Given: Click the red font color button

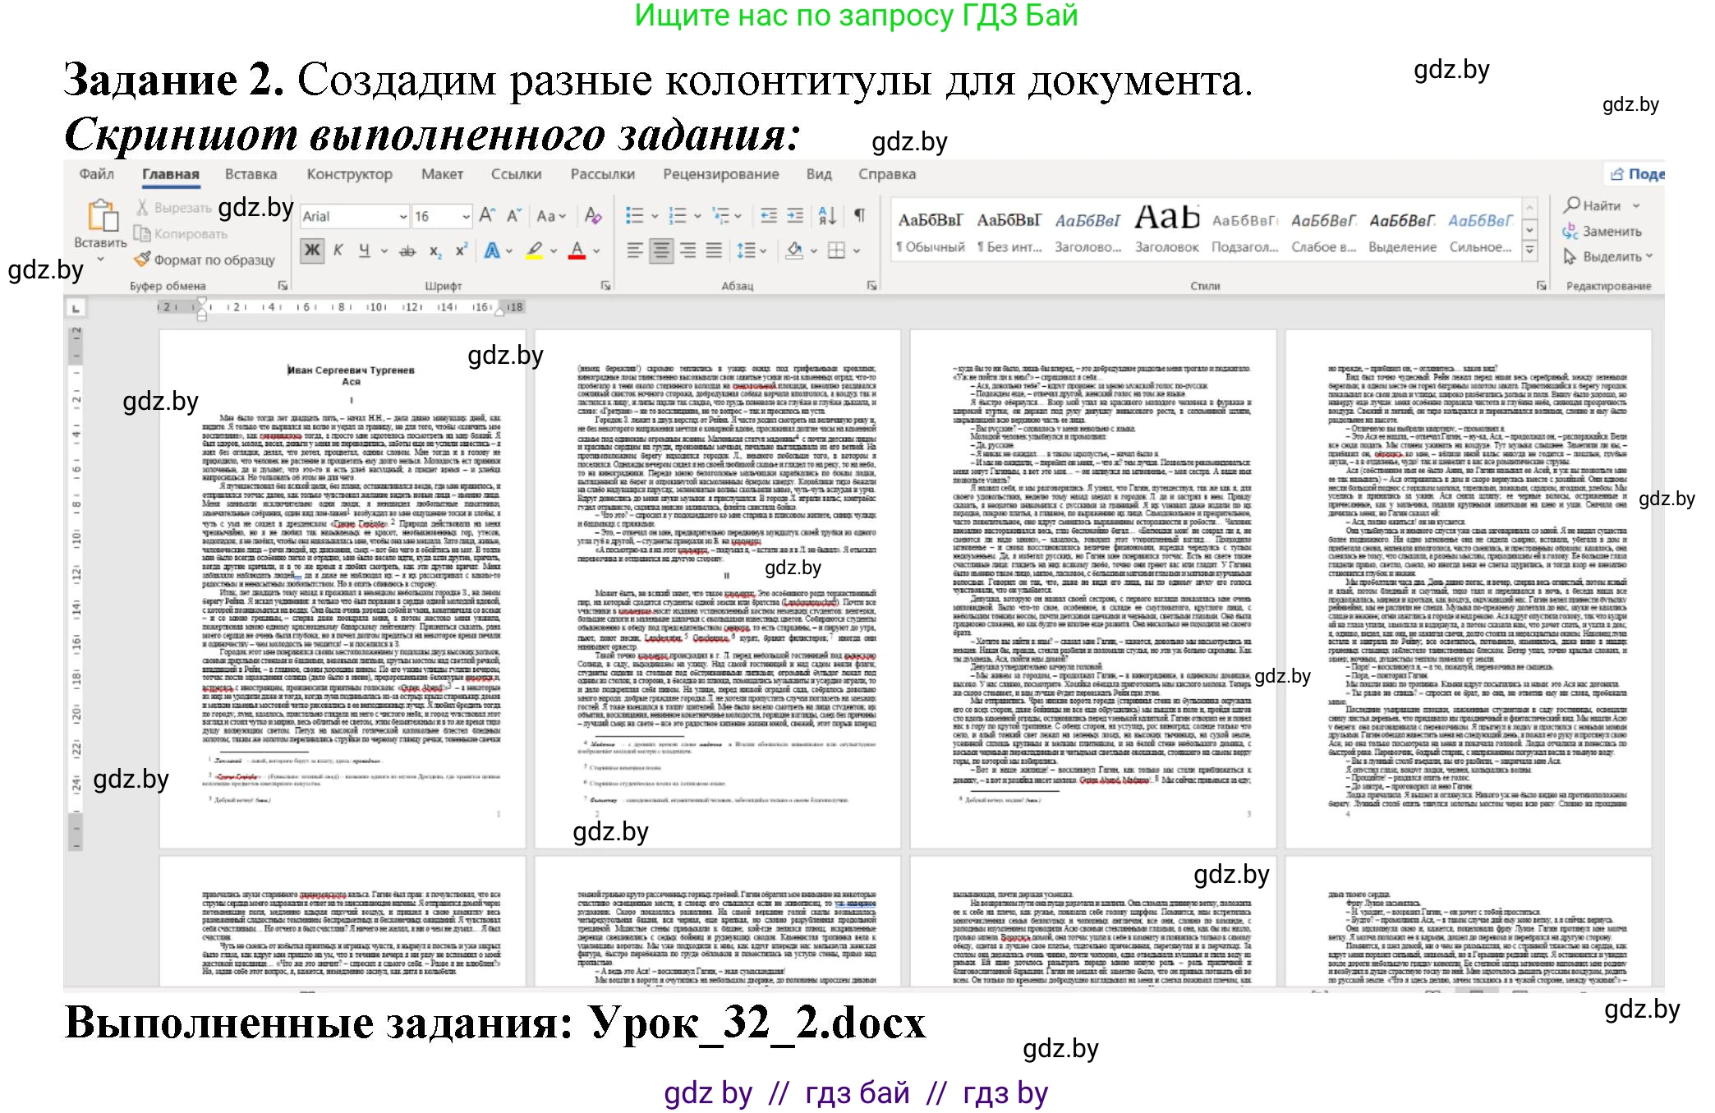Looking at the screenshot, I should point(577,250).
